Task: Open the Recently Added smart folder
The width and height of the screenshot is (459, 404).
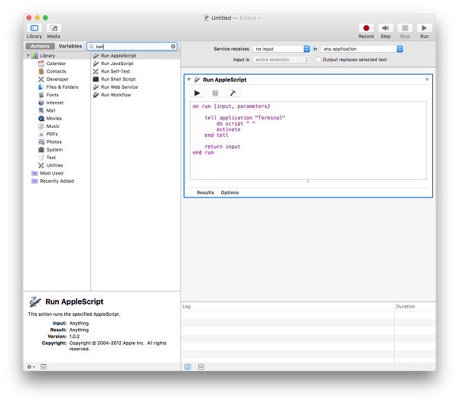Action: 57,181
